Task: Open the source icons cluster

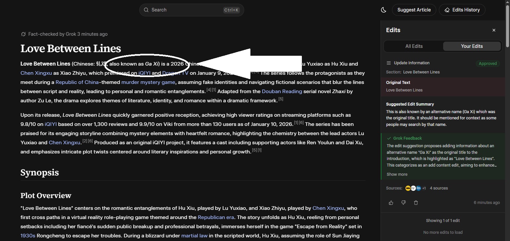Action: [415, 188]
